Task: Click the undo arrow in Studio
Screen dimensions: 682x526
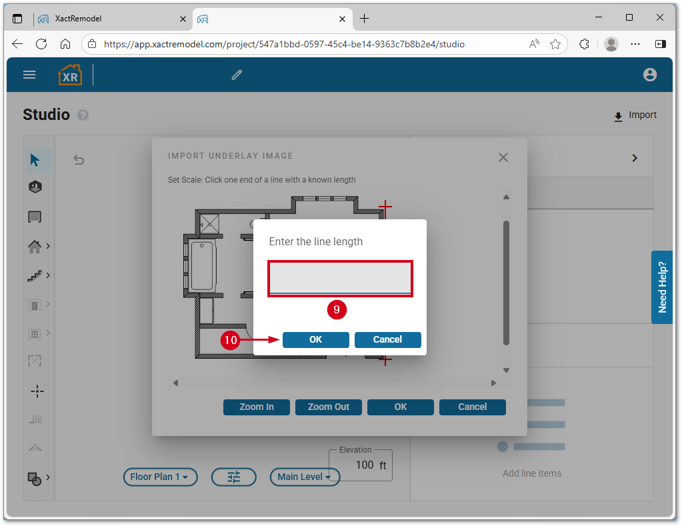Action: click(x=79, y=159)
